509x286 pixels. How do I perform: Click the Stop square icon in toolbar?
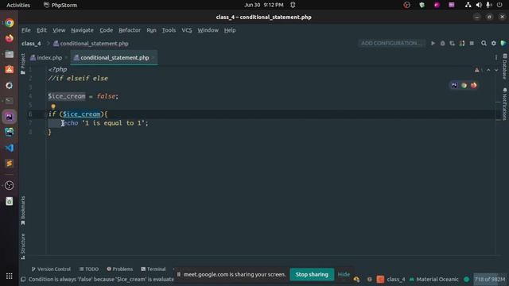(x=472, y=43)
